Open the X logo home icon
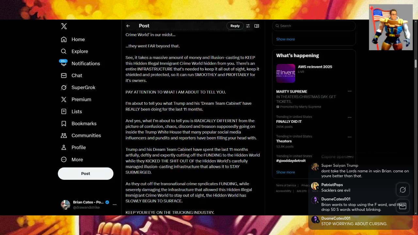Viewport: 418px width, 235px height. point(64,26)
